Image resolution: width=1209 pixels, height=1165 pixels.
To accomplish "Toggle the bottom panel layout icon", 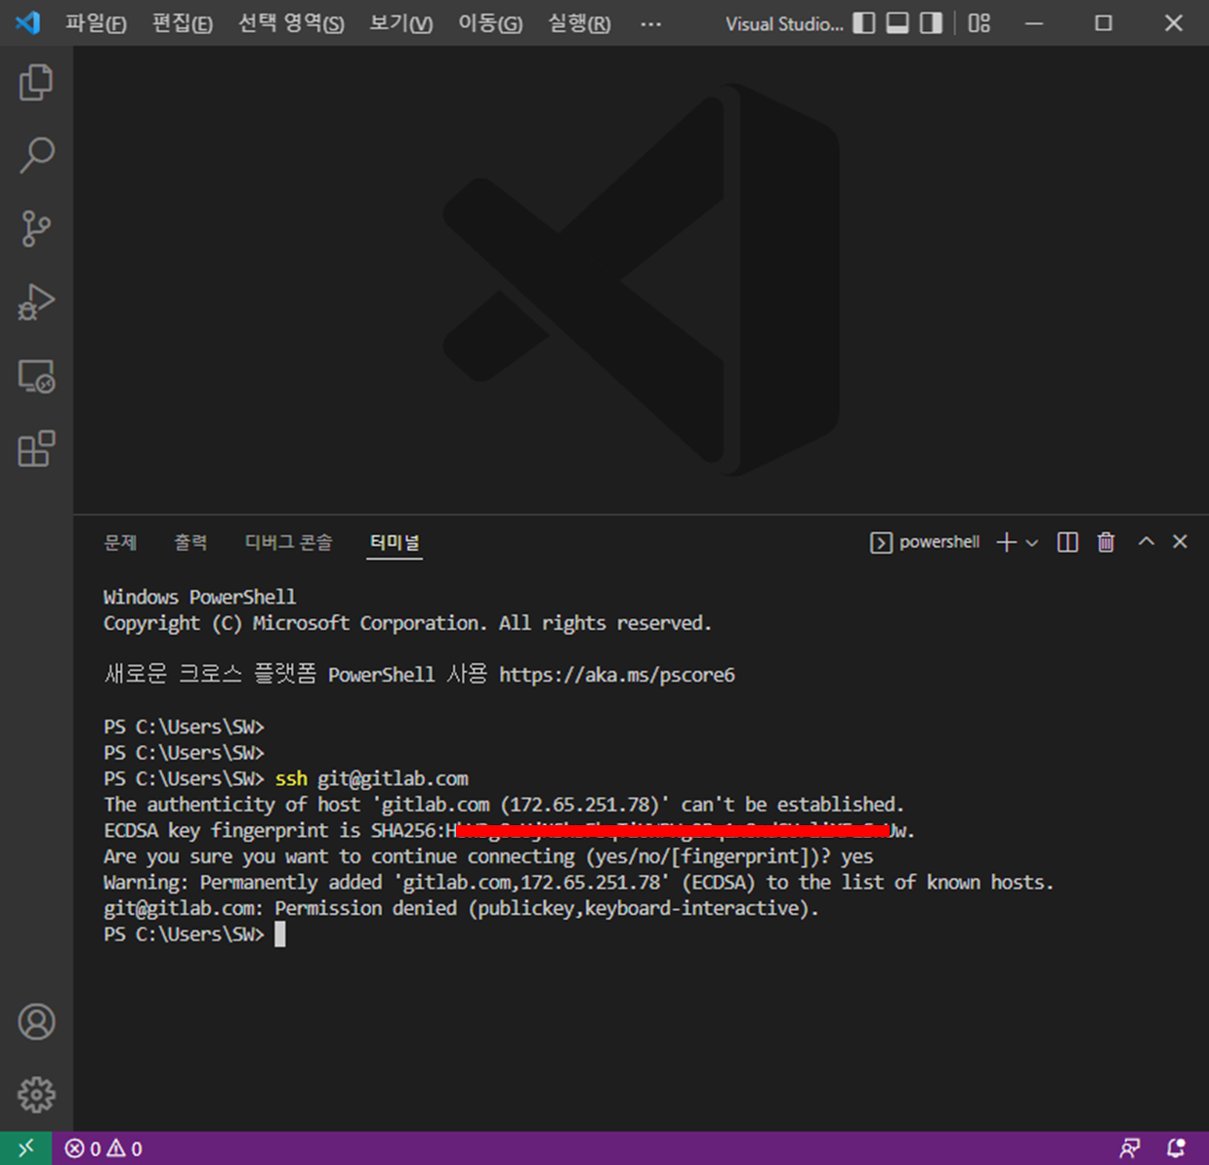I will 897,22.
